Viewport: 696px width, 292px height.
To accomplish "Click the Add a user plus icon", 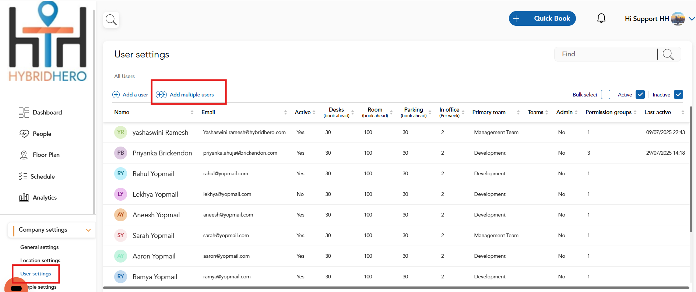I will [116, 95].
